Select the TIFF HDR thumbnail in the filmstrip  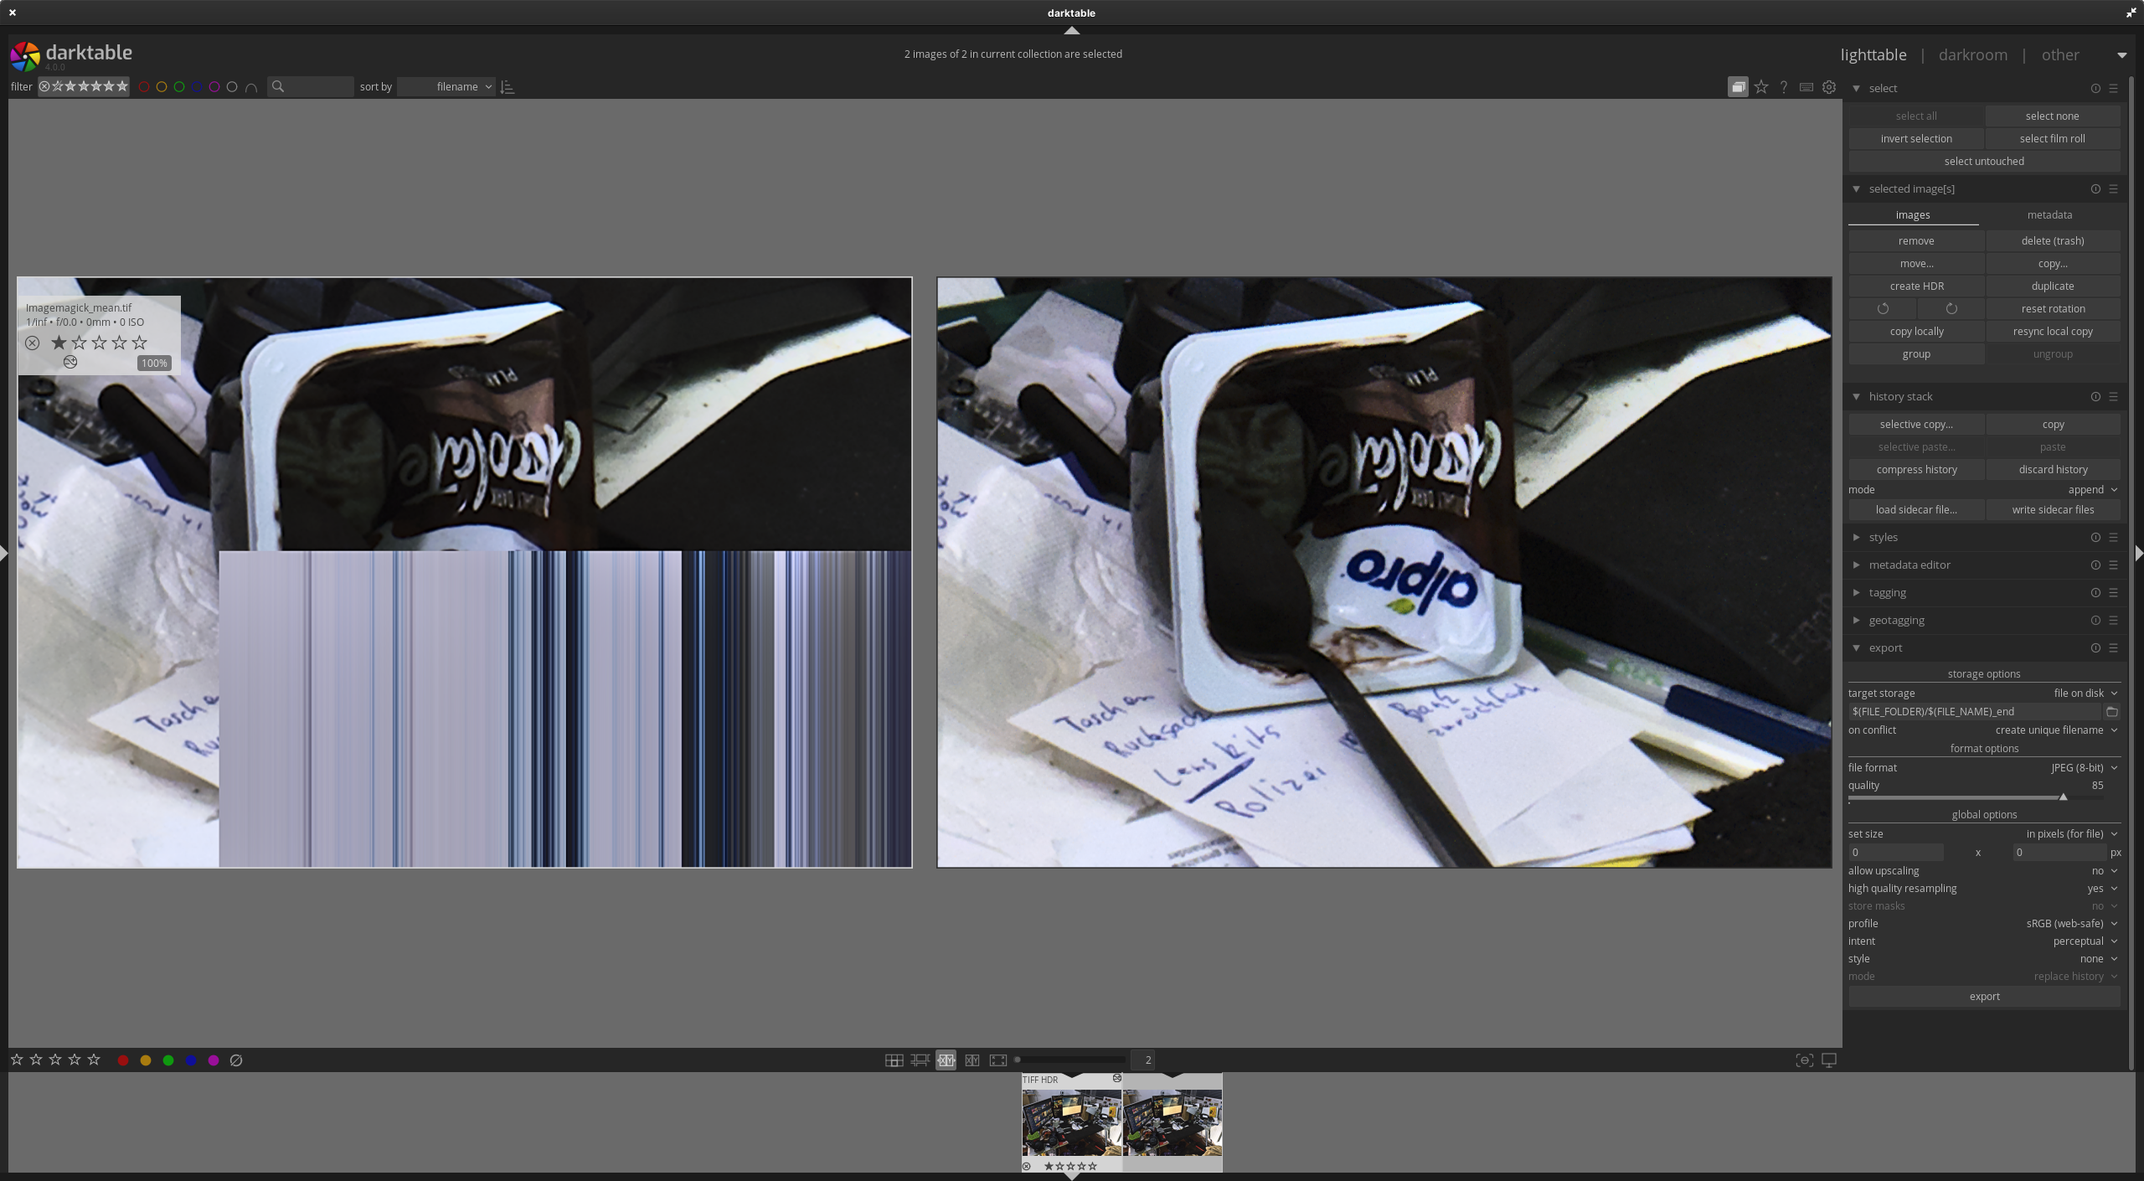point(1072,1122)
